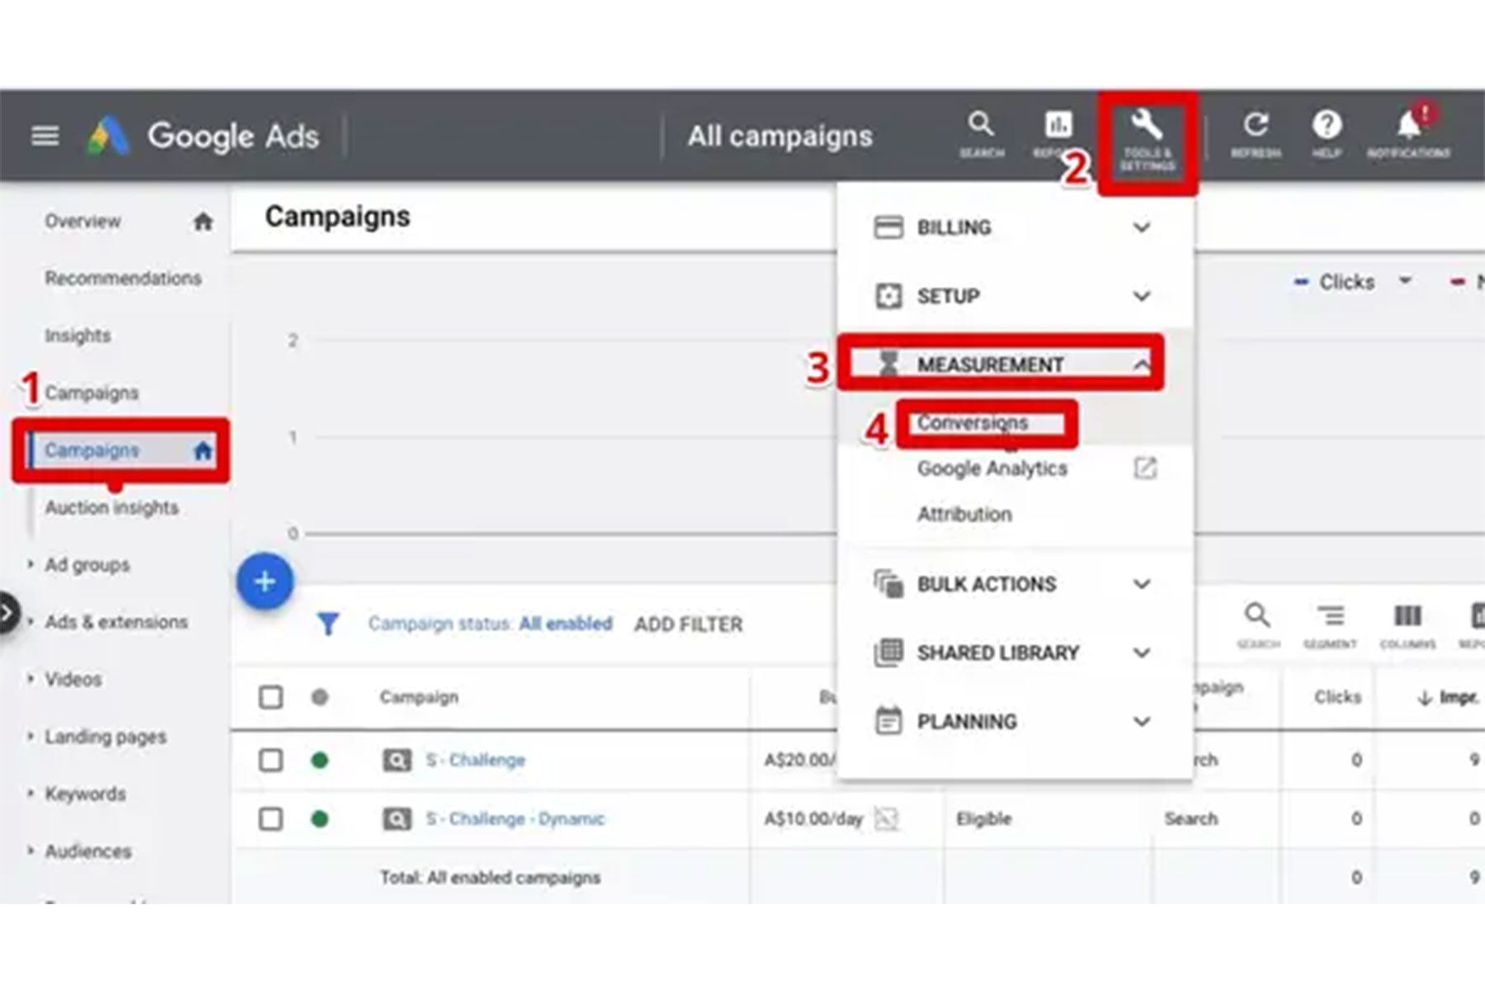The width and height of the screenshot is (1485, 990).
Task: Click ADD FILTER button
Action: click(x=688, y=625)
